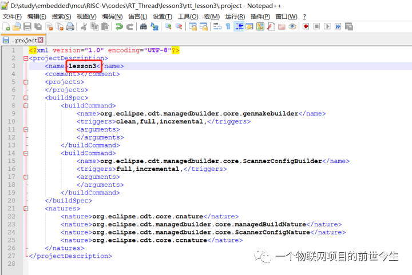Close the .project tab with its X
The width and height of the screenshot is (412, 275).
point(40,40)
